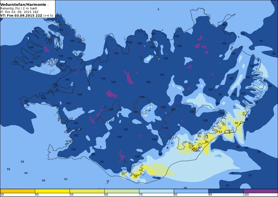
Task: Click the humidity value 36 on the map
Action: click(195, 149)
